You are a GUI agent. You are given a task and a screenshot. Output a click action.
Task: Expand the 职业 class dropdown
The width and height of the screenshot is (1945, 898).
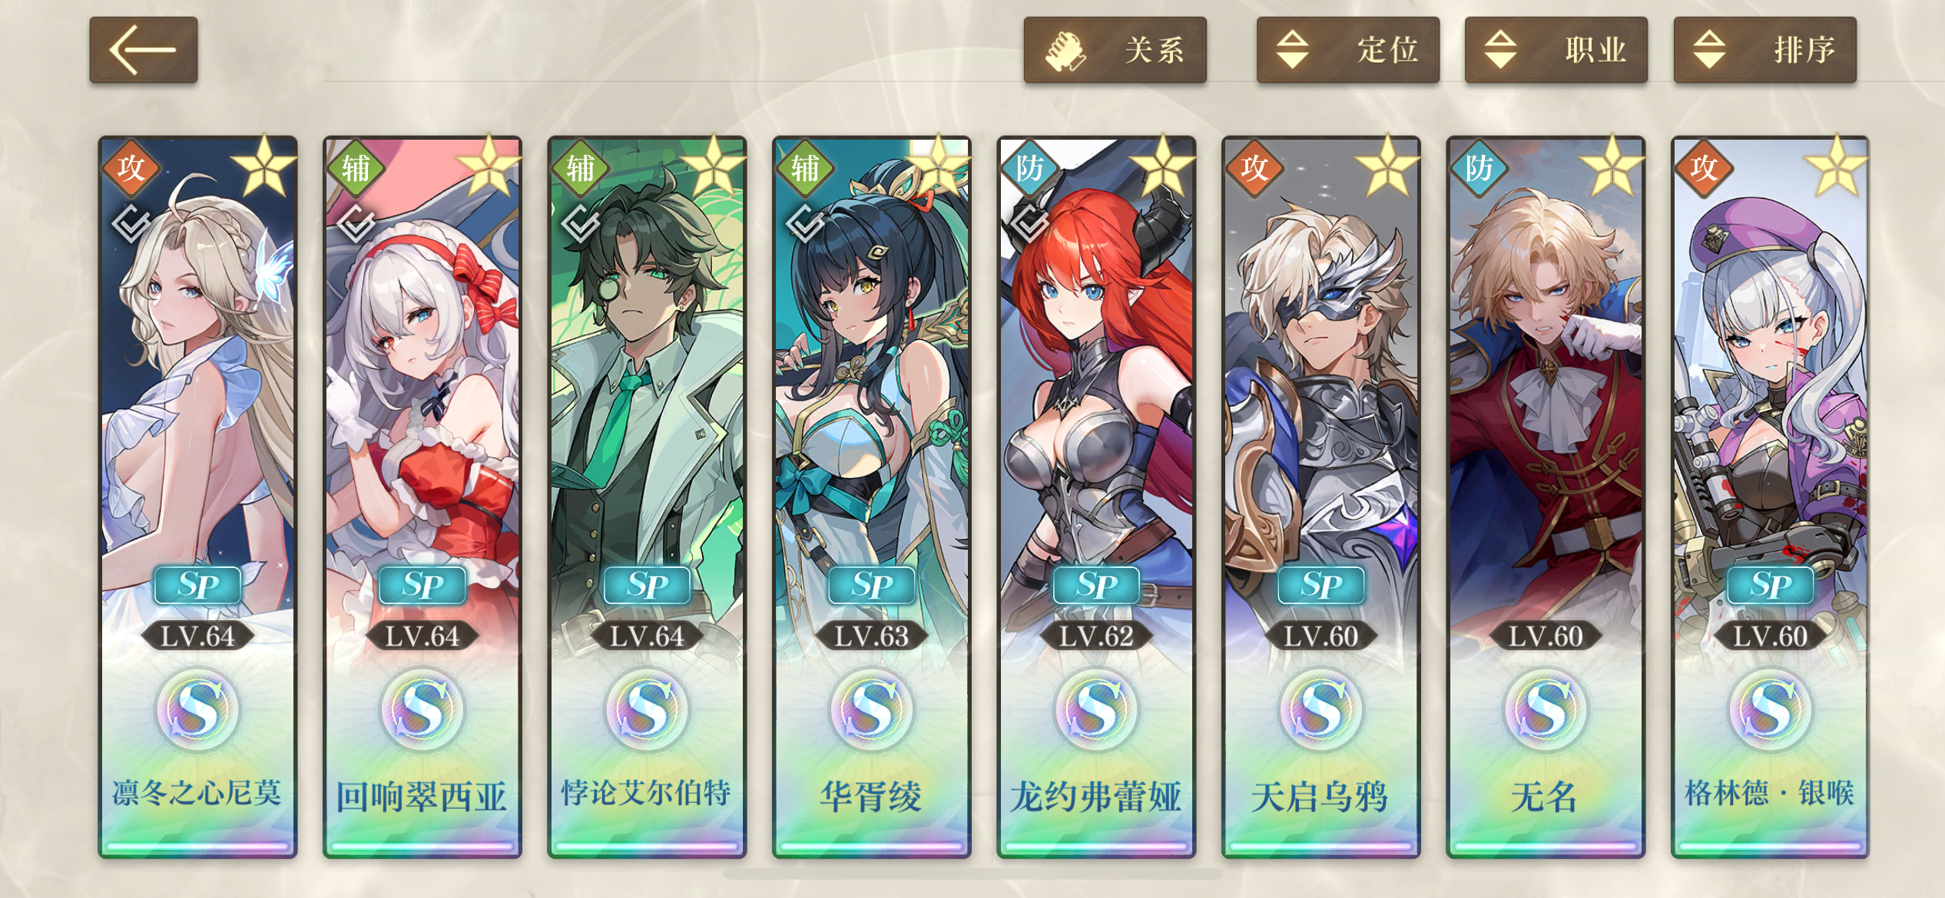[1556, 50]
